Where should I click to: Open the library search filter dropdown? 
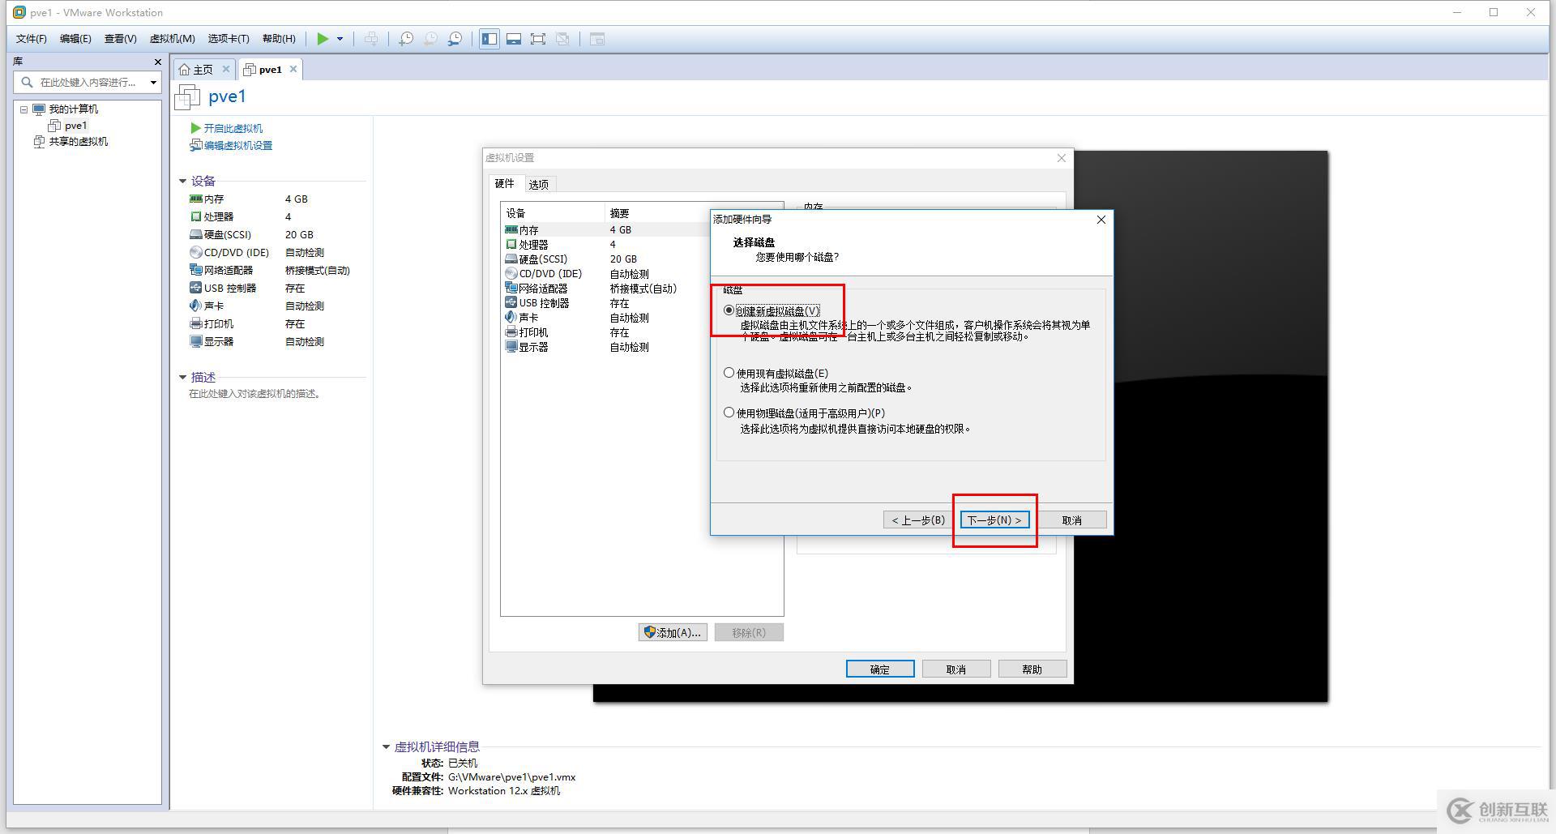153,82
